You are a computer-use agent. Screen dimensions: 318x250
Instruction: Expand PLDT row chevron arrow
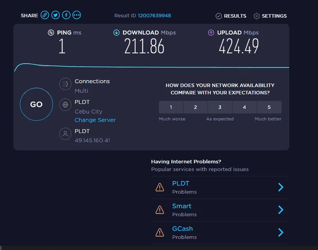pos(281,187)
